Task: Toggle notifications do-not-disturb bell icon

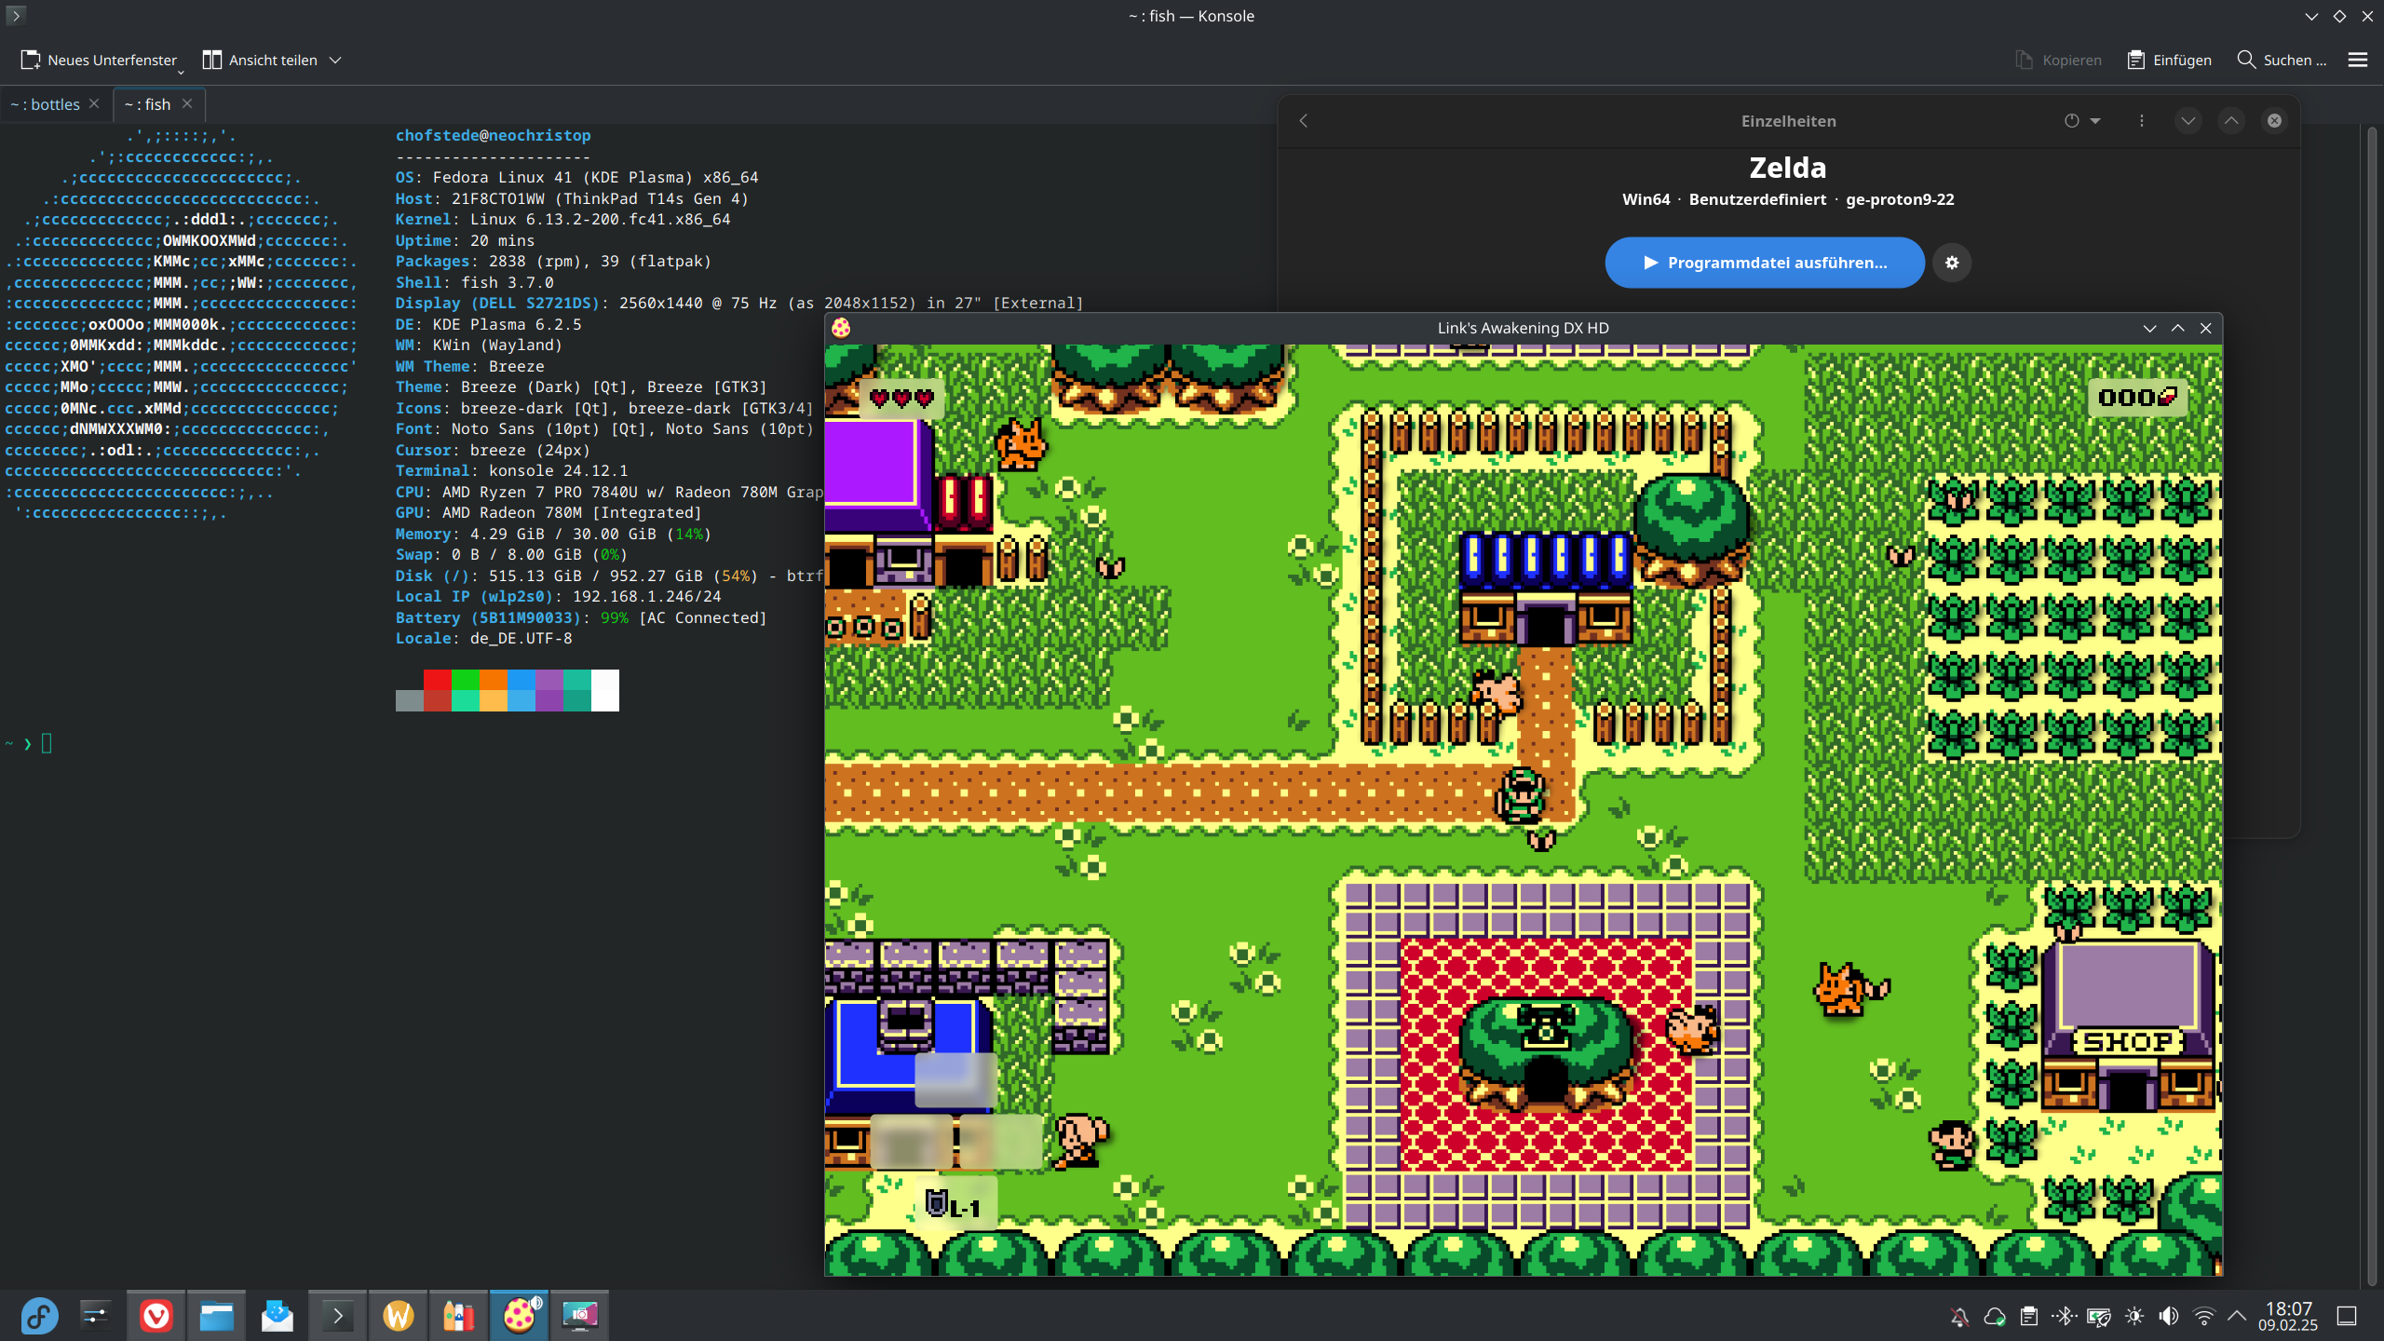Action: click(x=1959, y=1316)
